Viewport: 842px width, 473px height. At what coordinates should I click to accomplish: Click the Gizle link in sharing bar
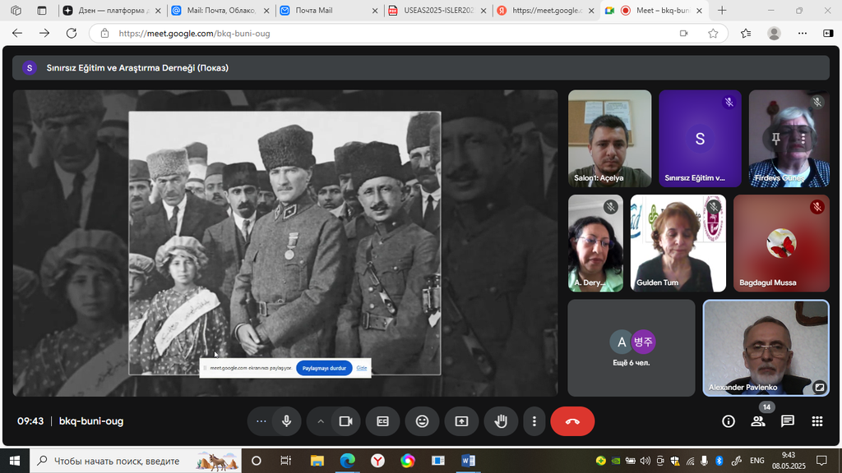point(361,369)
